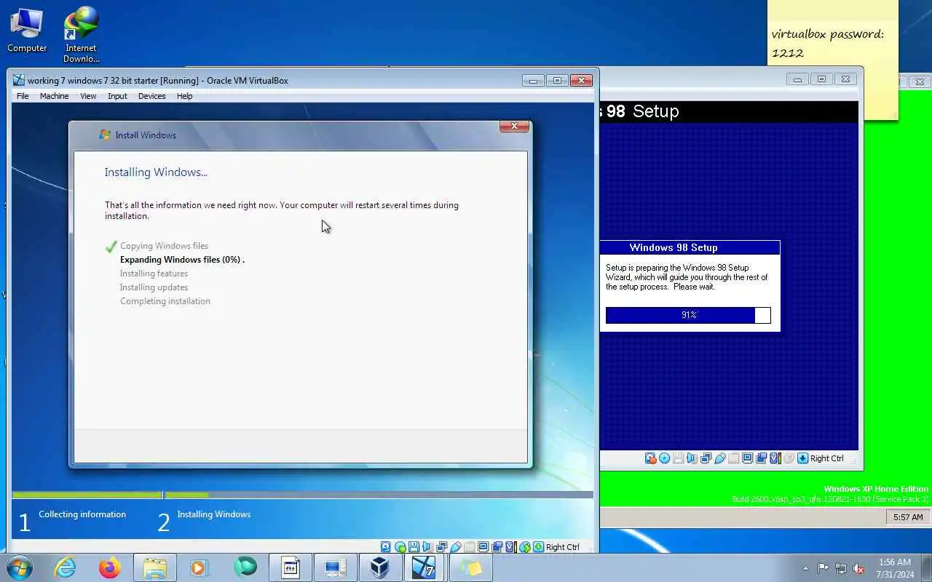Viewport: 932px width, 582px height.
Task: Click 'Copying Windows files' step text
Action: click(x=164, y=246)
